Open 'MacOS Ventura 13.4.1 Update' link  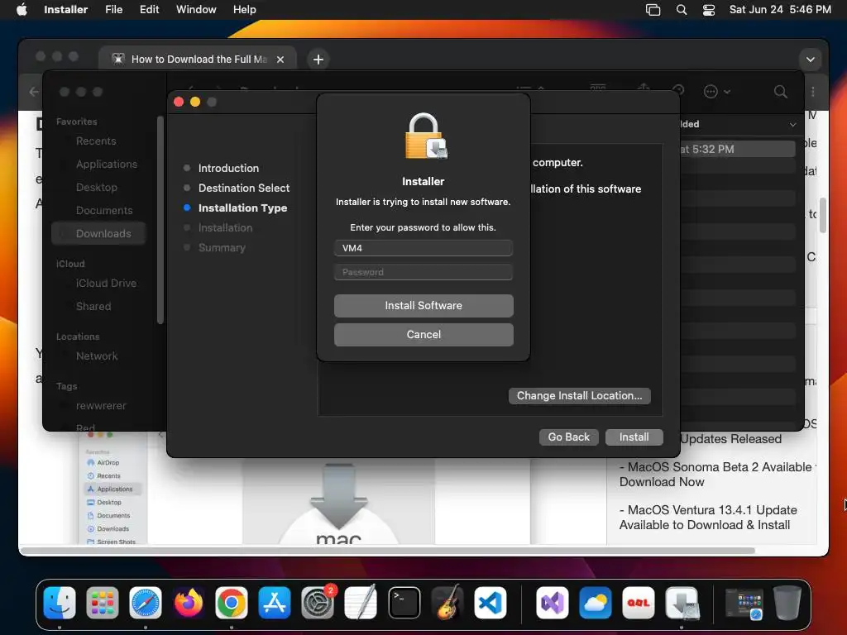708,518
